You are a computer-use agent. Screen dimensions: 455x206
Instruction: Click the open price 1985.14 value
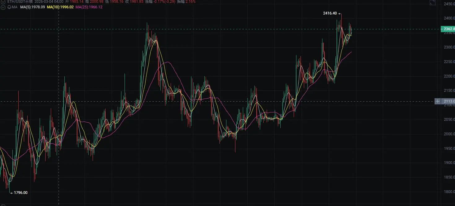coord(77,2)
